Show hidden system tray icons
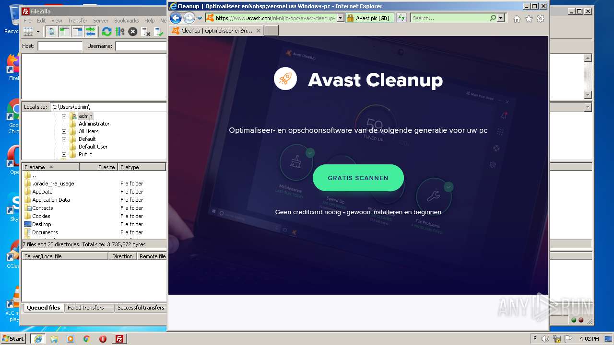614x345 pixels. (x=535, y=338)
